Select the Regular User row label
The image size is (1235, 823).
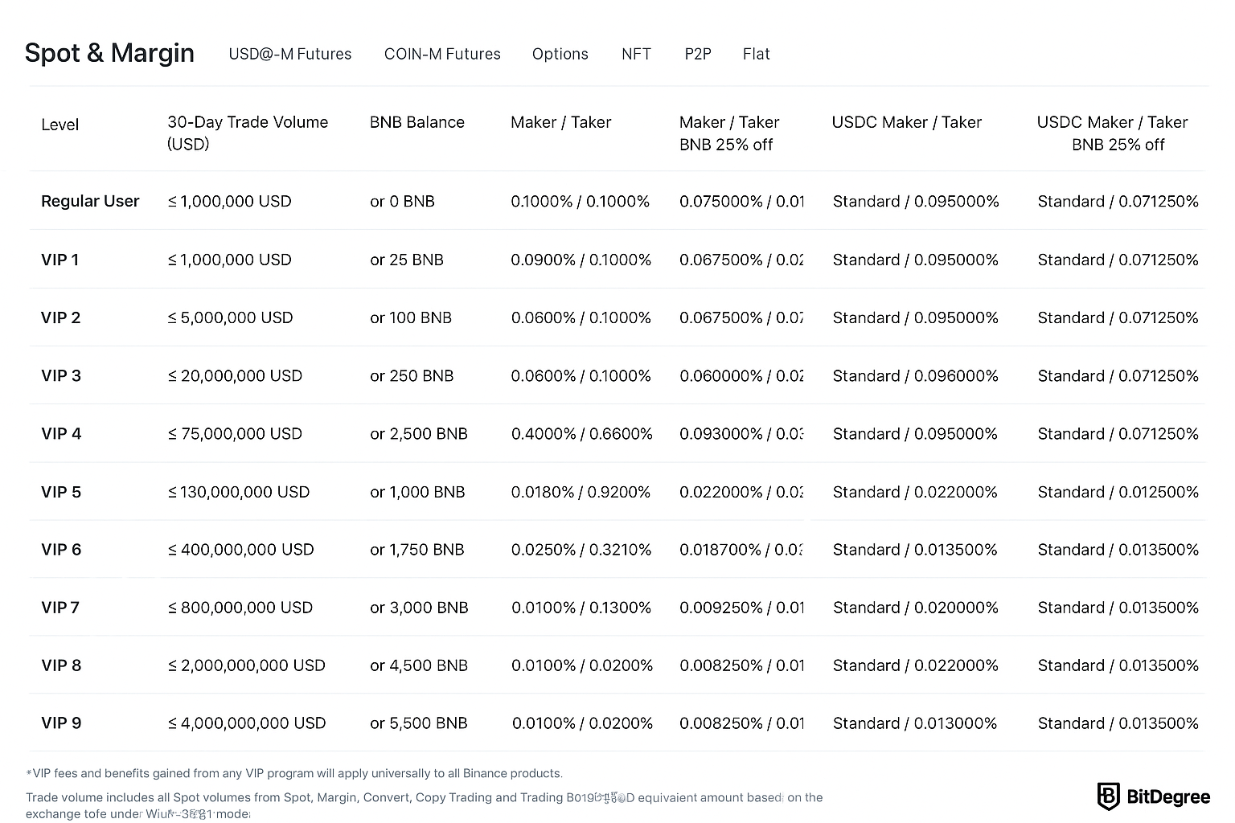[90, 201]
